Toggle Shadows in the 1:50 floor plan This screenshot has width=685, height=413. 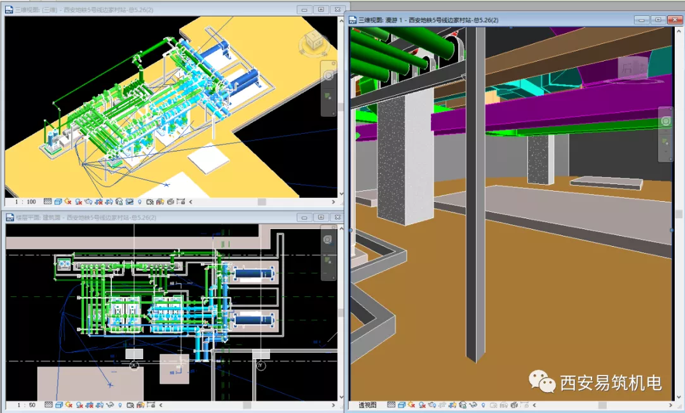coord(79,405)
